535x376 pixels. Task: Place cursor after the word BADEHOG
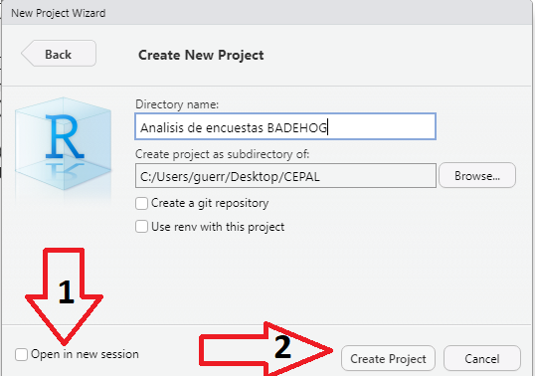tap(328, 127)
